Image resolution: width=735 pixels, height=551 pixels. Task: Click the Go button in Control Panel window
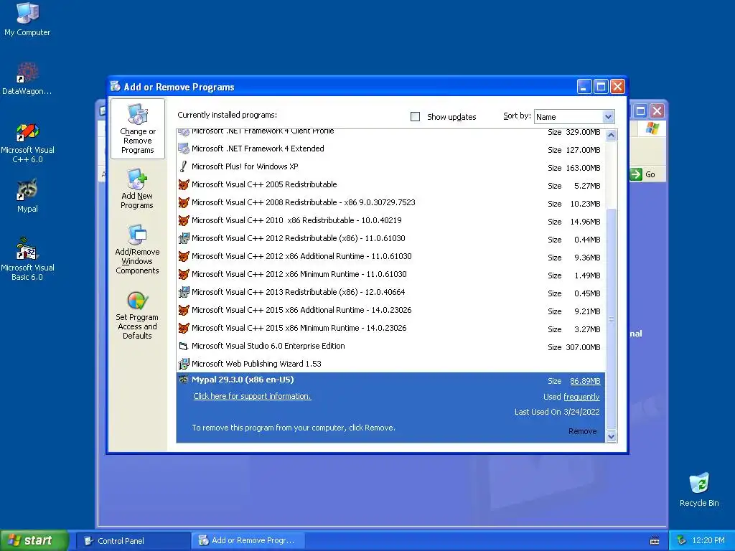click(642, 174)
